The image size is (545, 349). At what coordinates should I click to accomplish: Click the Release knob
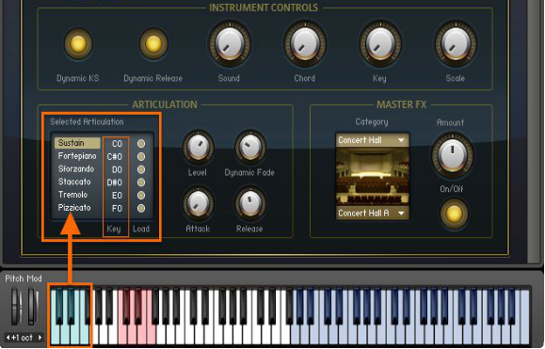[x=249, y=203]
